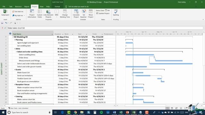The width and height of the screenshot is (205, 115).
Task: Open Google Chrome from the taskbar
Action: pos(75,112)
